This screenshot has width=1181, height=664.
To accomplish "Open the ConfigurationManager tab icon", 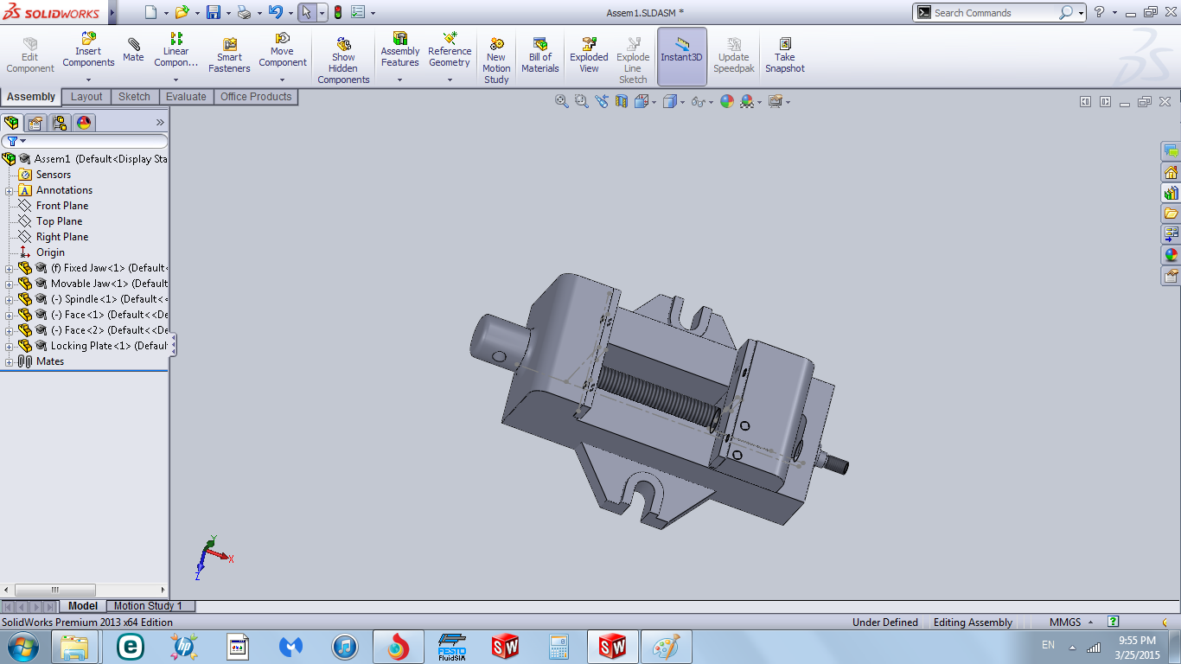I will click(x=60, y=123).
